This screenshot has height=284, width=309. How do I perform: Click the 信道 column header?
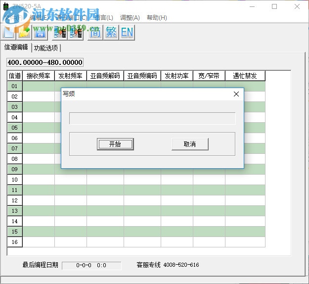15,76
